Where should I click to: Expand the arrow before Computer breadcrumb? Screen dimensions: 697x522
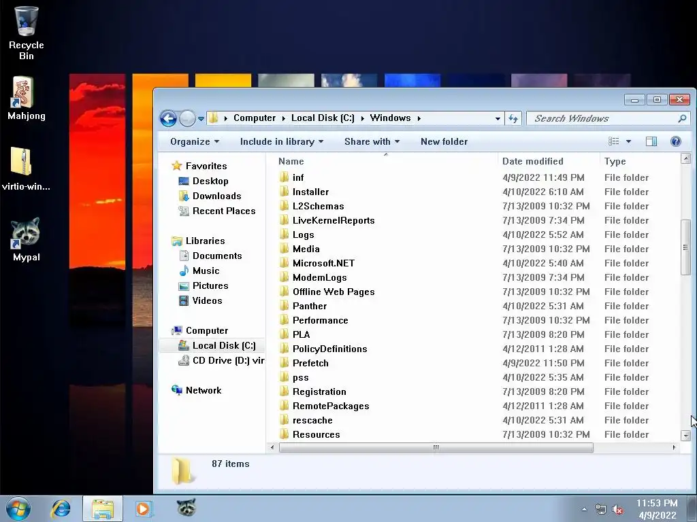[x=226, y=118]
